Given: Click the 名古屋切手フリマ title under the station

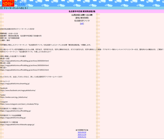Looking at the screenshot, I should click(x=82, y=21).
